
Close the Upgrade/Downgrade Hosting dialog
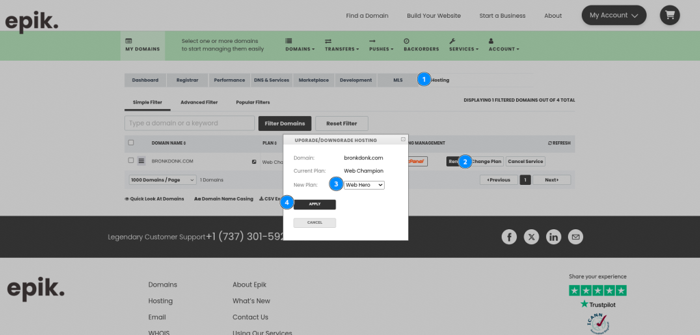(x=403, y=139)
